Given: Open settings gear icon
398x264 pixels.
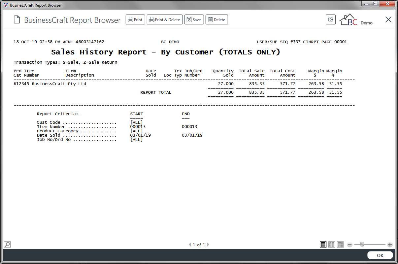Looking at the screenshot, I should (x=330, y=19).
